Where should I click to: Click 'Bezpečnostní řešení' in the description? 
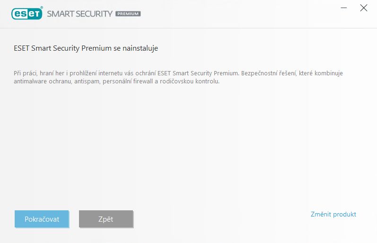pos(269,73)
